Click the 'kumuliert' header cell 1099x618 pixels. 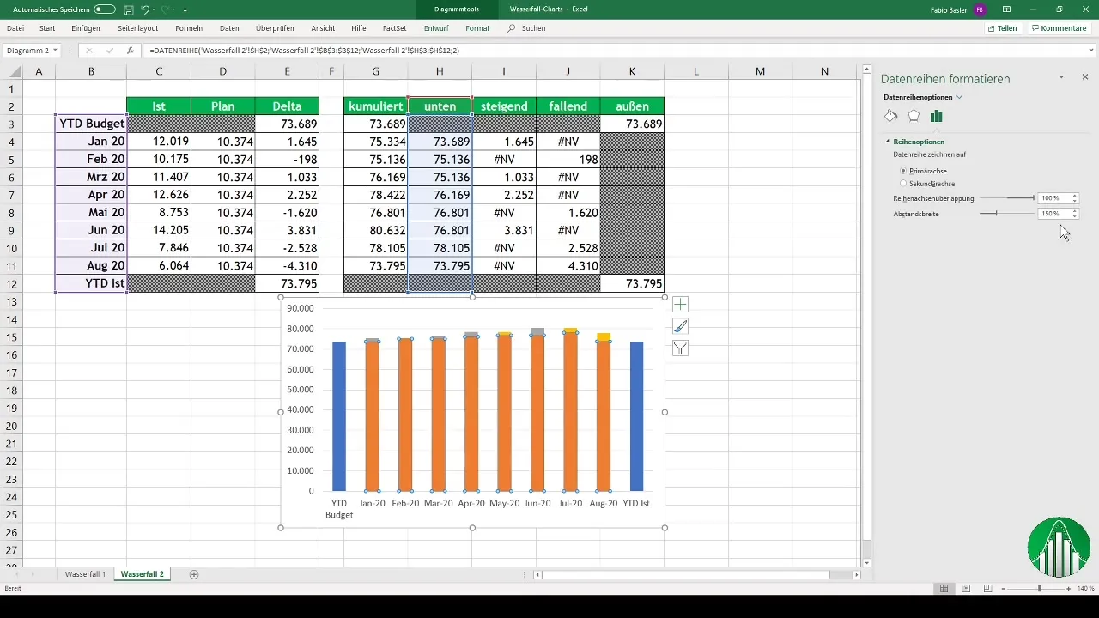click(x=375, y=106)
